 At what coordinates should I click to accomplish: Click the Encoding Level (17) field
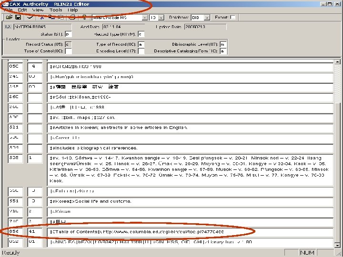(x=141, y=51)
